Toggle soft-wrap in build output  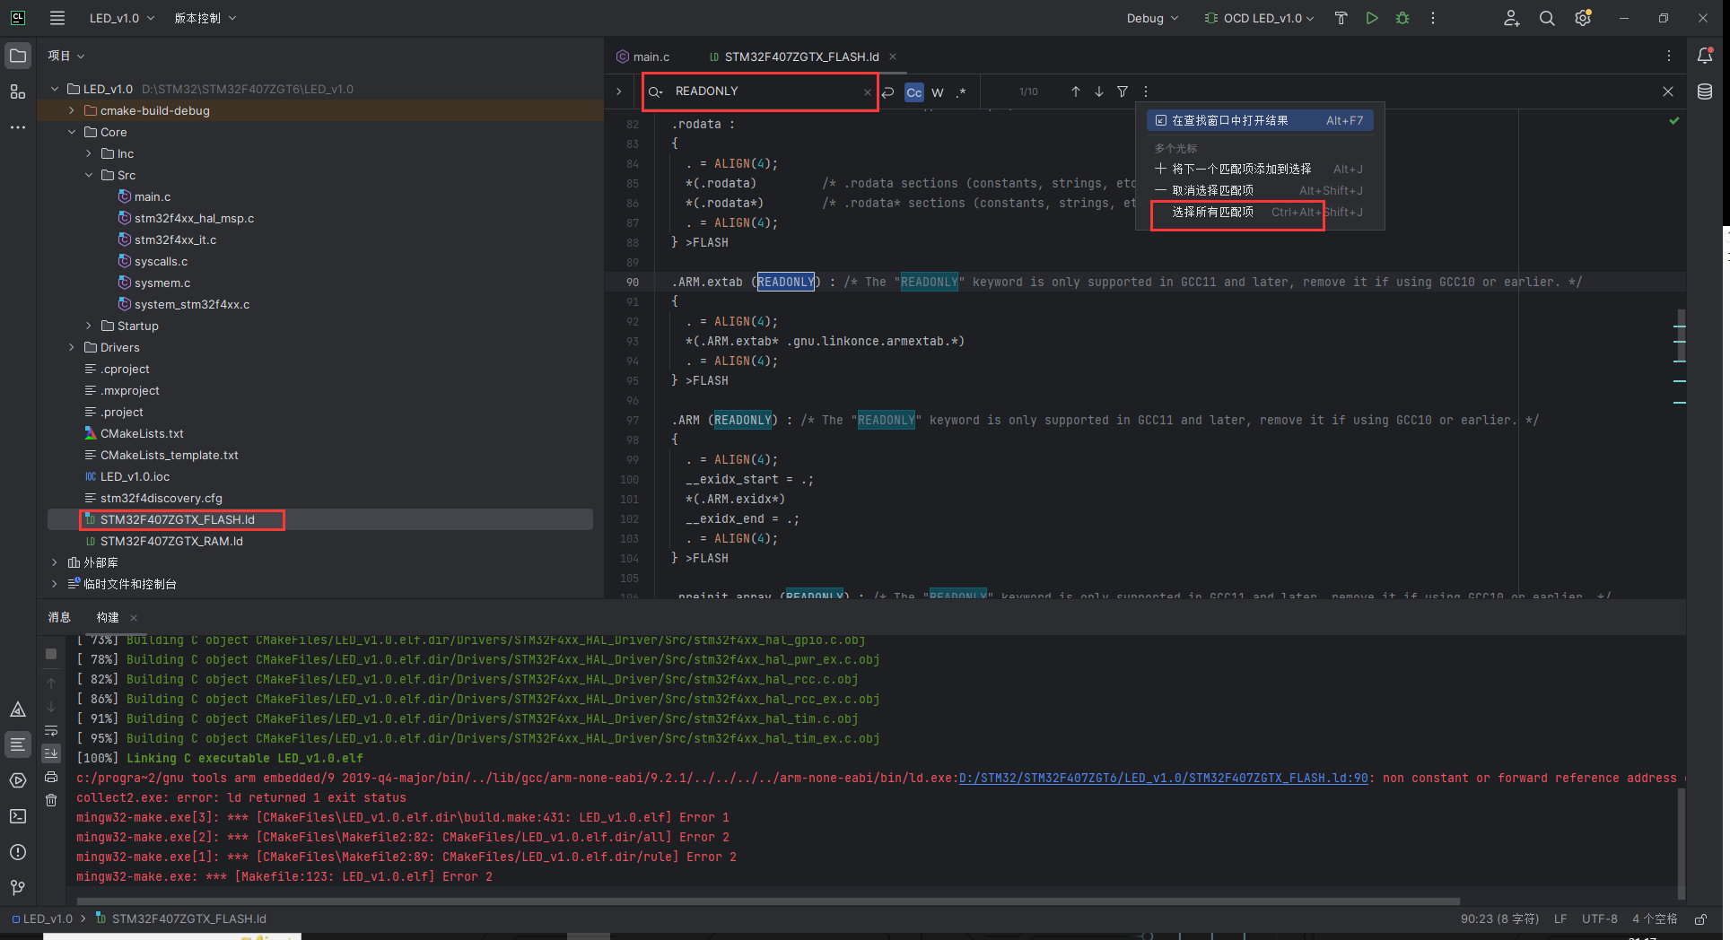click(51, 730)
